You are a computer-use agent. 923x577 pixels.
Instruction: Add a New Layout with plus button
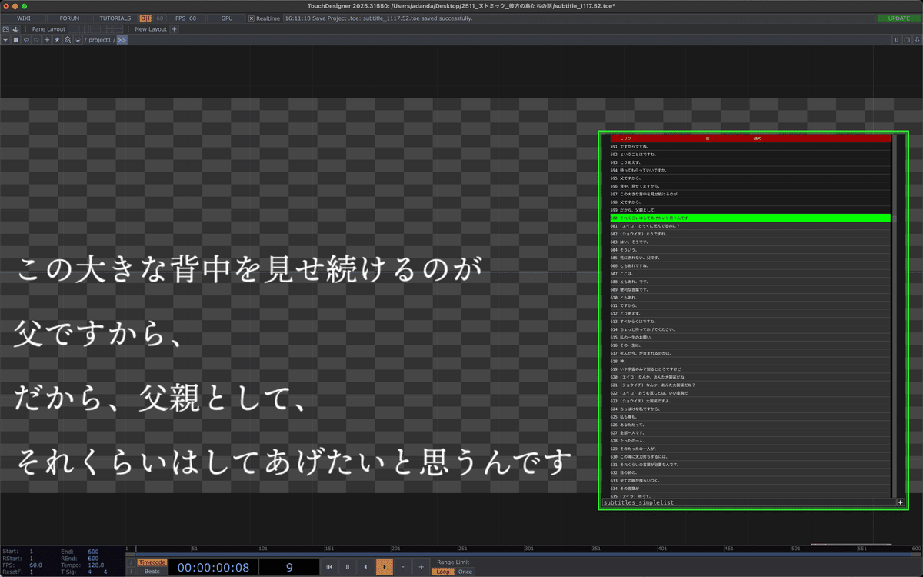pos(174,29)
